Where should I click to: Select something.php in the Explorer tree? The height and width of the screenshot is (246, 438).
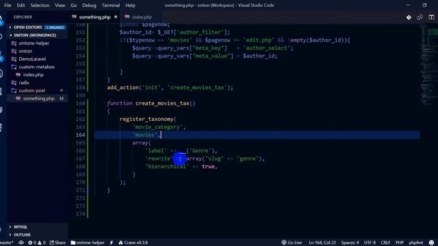point(38,98)
